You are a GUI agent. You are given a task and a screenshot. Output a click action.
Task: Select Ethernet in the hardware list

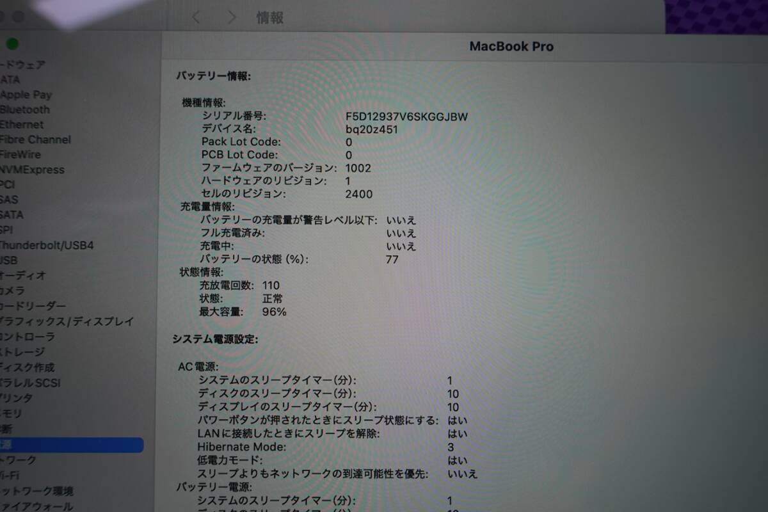pos(22,125)
